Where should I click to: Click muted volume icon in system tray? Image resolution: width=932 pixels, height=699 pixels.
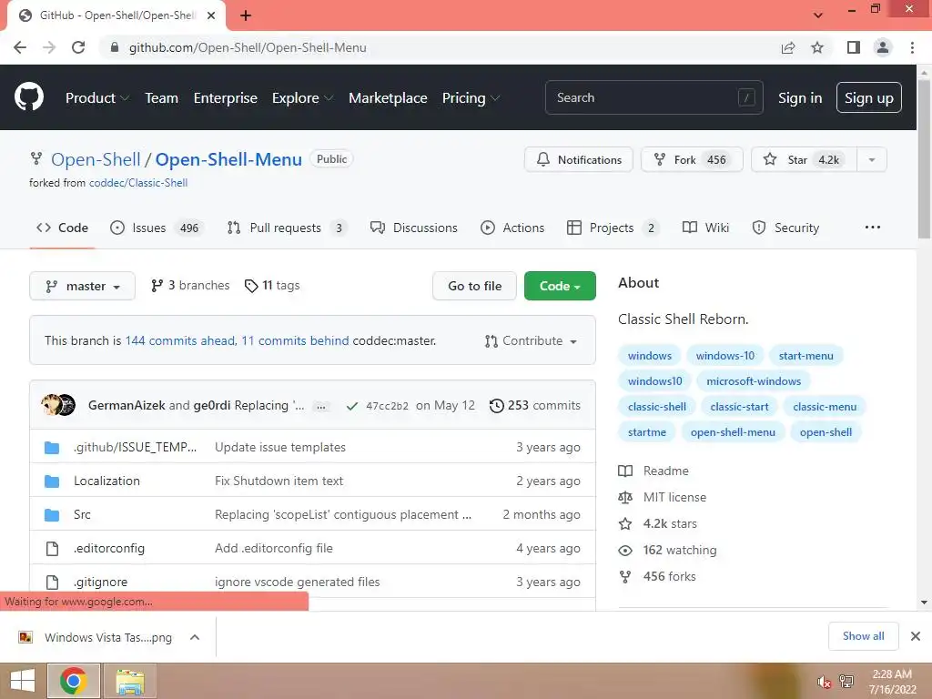[824, 682]
